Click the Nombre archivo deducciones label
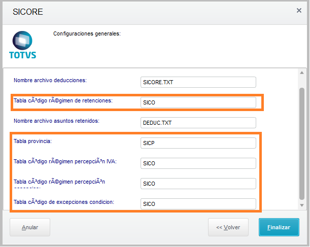 (x=50, y=81)
